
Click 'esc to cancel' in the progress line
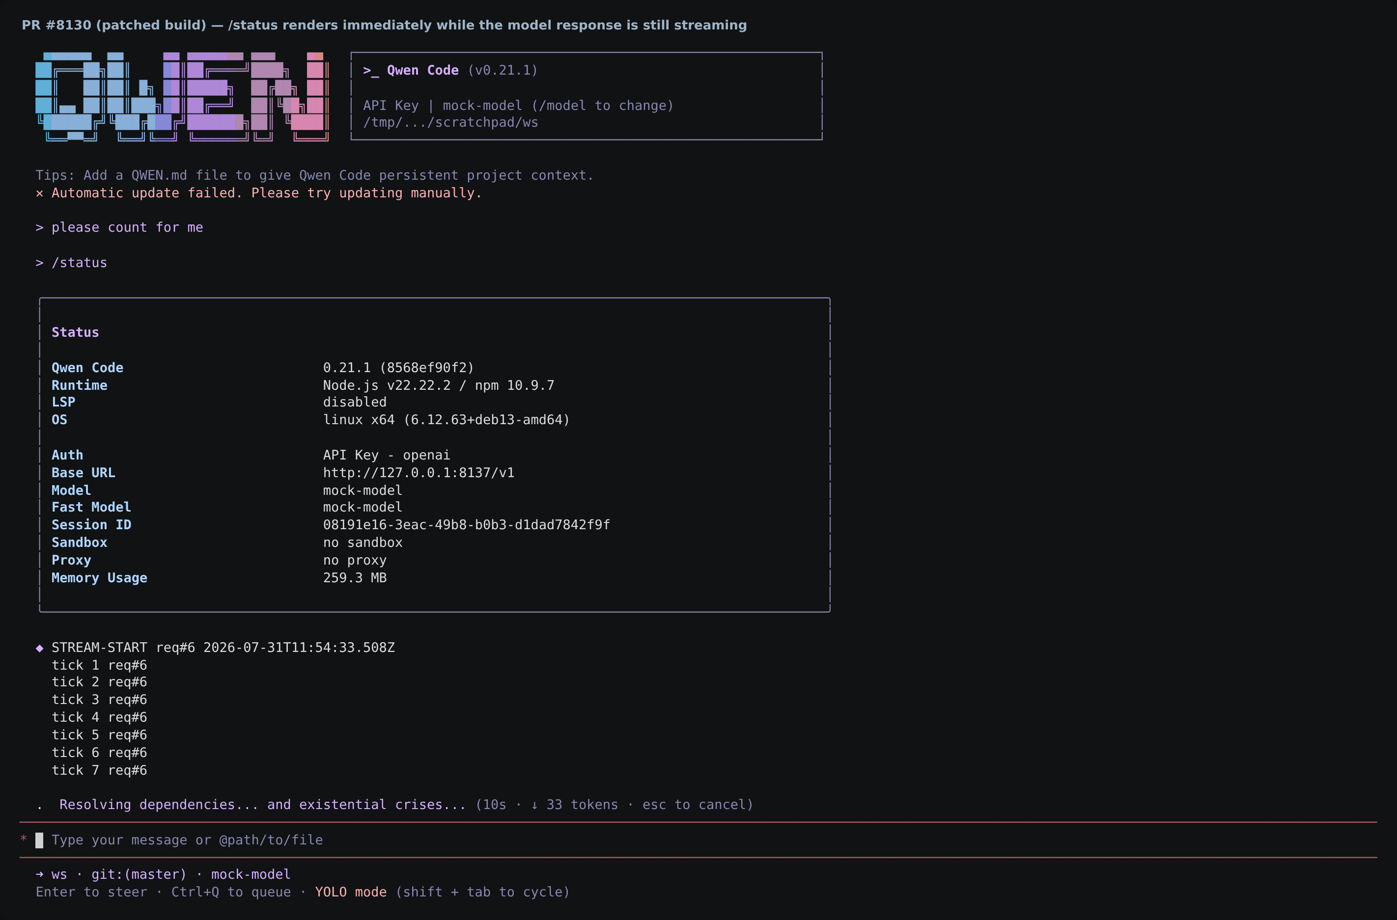695,805
